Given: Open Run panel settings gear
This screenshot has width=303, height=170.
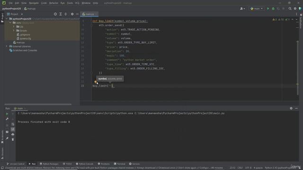Looking at the screenshot, I should point(291,108).
